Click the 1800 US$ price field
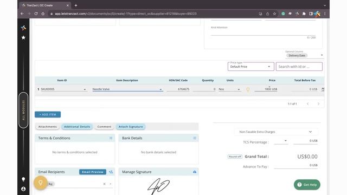Image resolution: width=347 pixels, height=195 pixels. click(266, 89)
